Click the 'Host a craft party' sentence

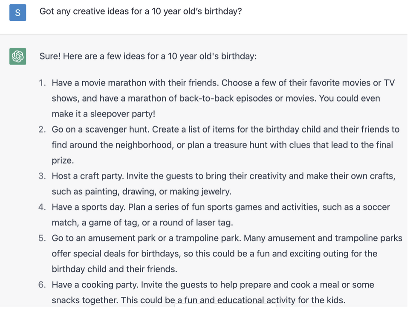pyautogui.click(x=88, y=176)
